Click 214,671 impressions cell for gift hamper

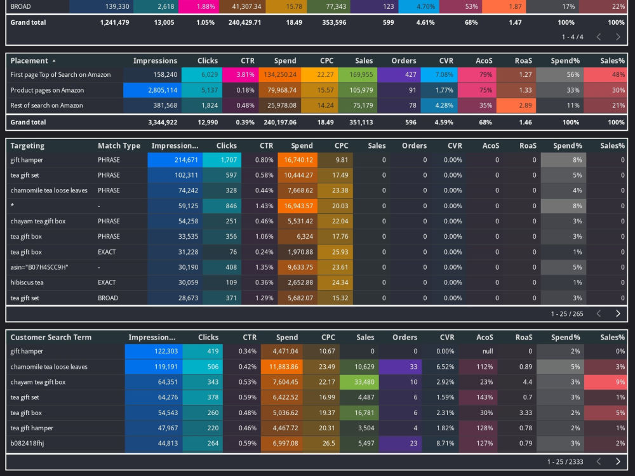pos(175,160)
